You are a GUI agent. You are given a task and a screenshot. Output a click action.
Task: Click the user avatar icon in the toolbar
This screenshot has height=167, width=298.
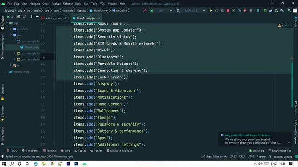(295, 11)
